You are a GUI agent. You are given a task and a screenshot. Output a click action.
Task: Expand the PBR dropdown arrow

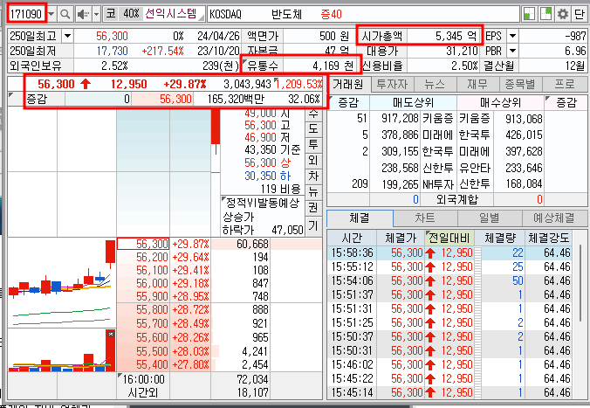pos(512,51)
